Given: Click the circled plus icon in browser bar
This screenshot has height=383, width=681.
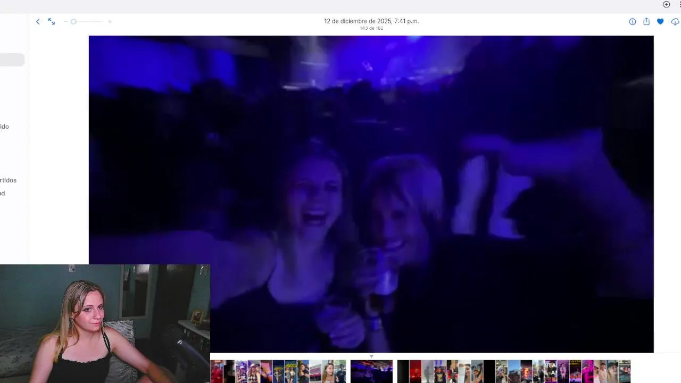Looking at the screenshot, I should click(x=666, y=4).
